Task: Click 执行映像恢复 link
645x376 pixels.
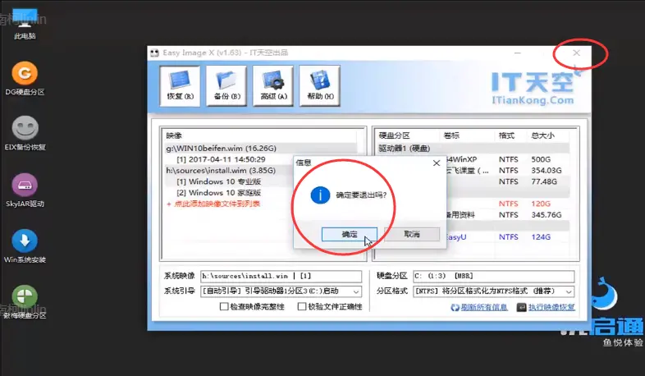Action: coord(547,307)
